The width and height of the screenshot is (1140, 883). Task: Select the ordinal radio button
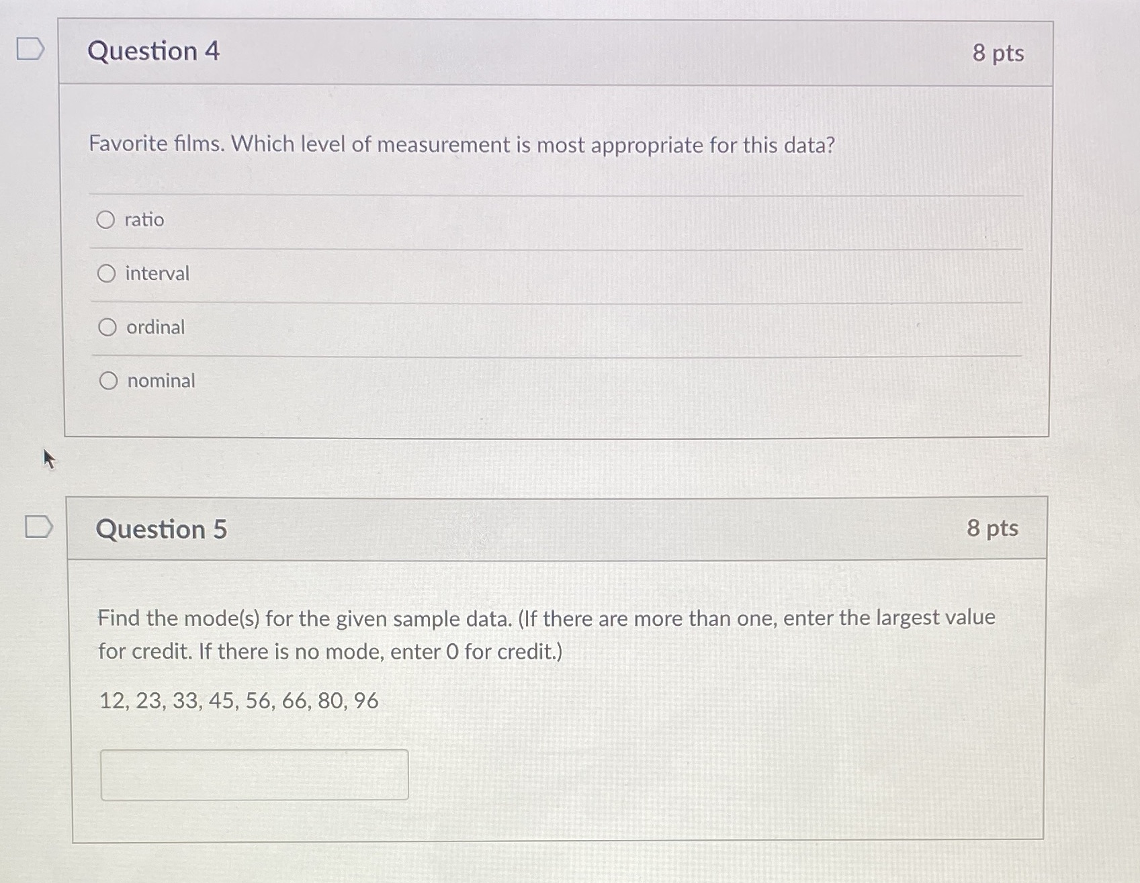(x=107, y=327)
